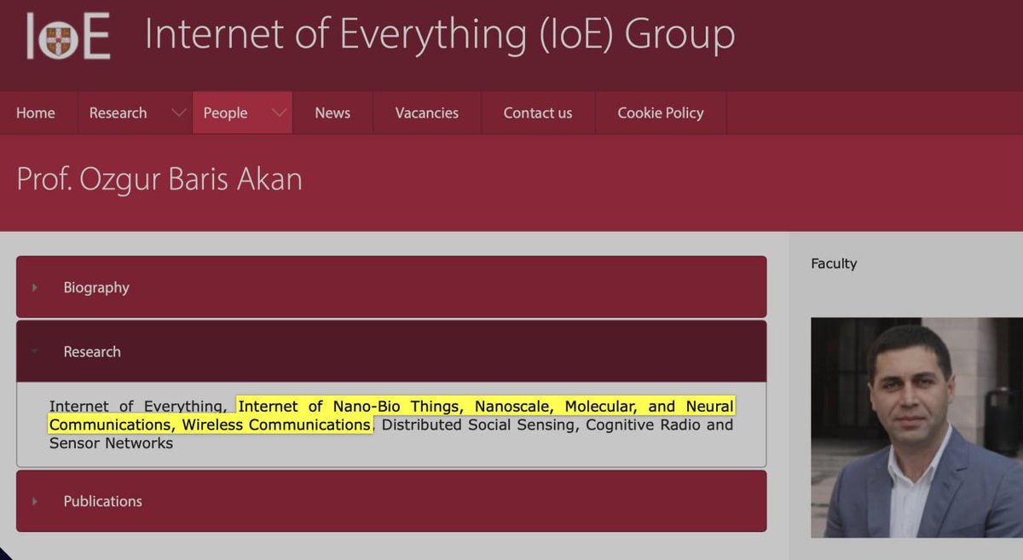Expand the Biography section arrow
Image resolution: width=1023 pixels, height=560 pixels.
coord(34,287)
